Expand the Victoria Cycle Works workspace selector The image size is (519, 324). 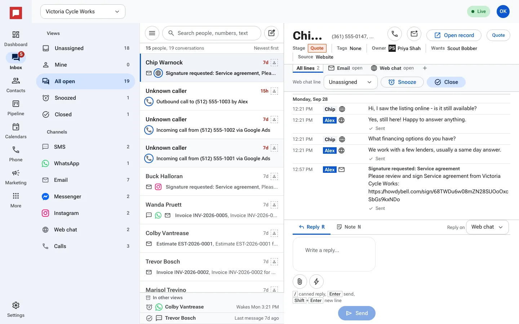(83, 12)
